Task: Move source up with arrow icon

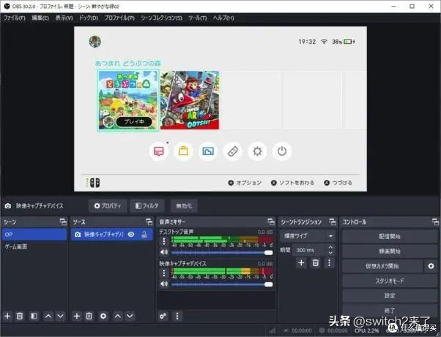Action: click(118, 316)
